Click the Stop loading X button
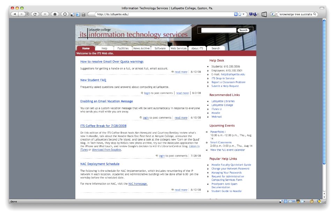The width and height of the screenshot is (335, 216). point(45,14)
